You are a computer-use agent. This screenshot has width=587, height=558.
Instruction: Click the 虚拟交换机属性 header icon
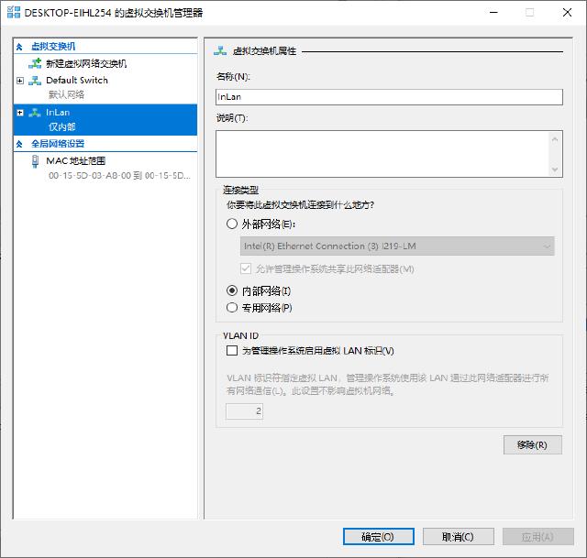220,50
